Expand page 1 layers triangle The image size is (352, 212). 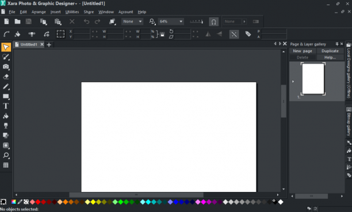point(293,82)
